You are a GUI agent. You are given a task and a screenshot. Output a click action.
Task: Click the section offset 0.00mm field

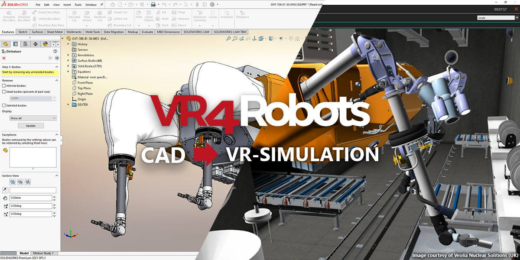pyautogui.click(x=31, y=198)
